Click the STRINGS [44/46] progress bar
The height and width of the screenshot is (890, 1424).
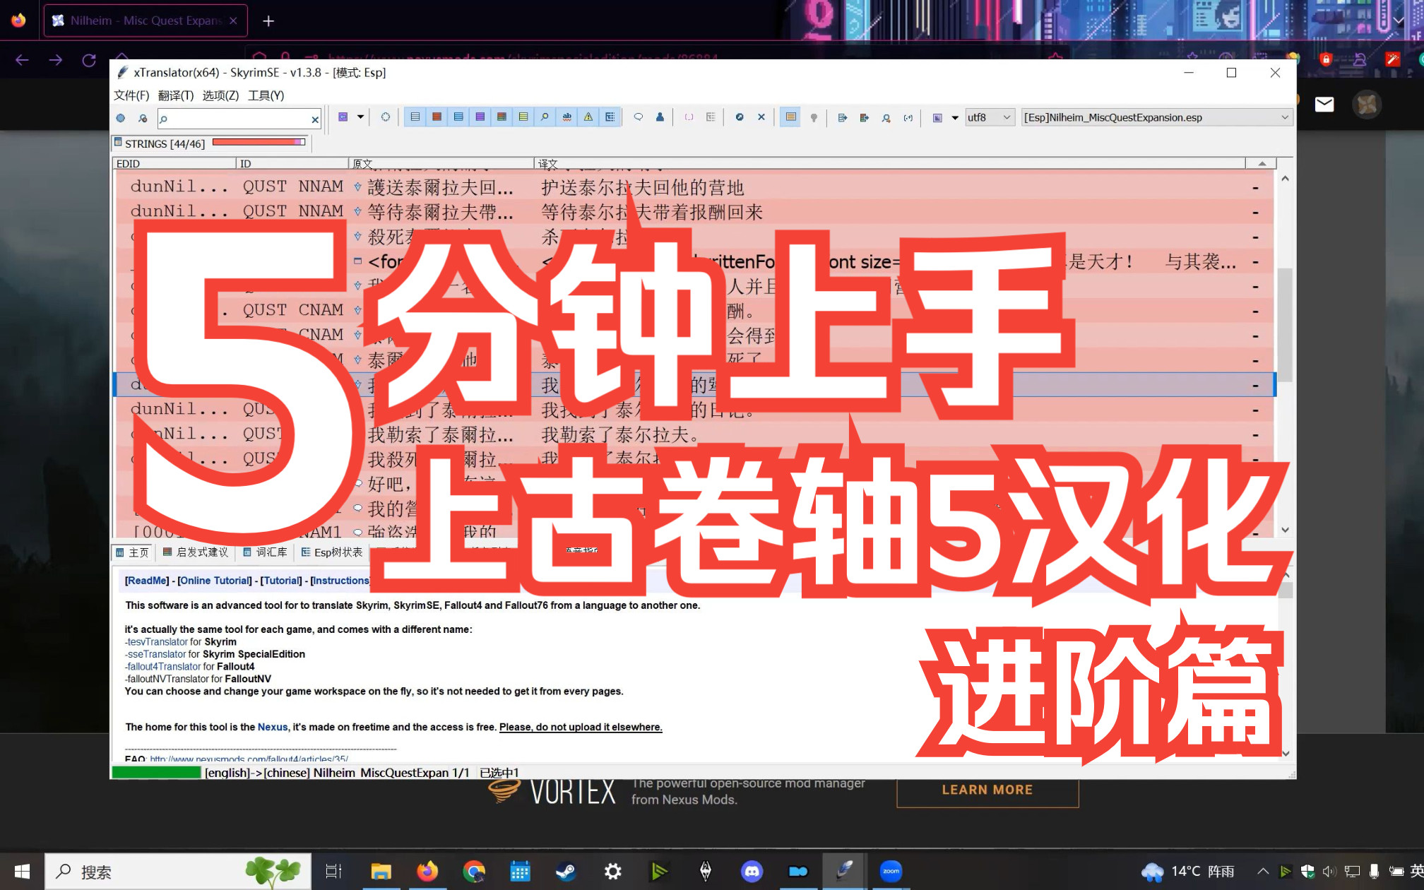tap(258, 143)
